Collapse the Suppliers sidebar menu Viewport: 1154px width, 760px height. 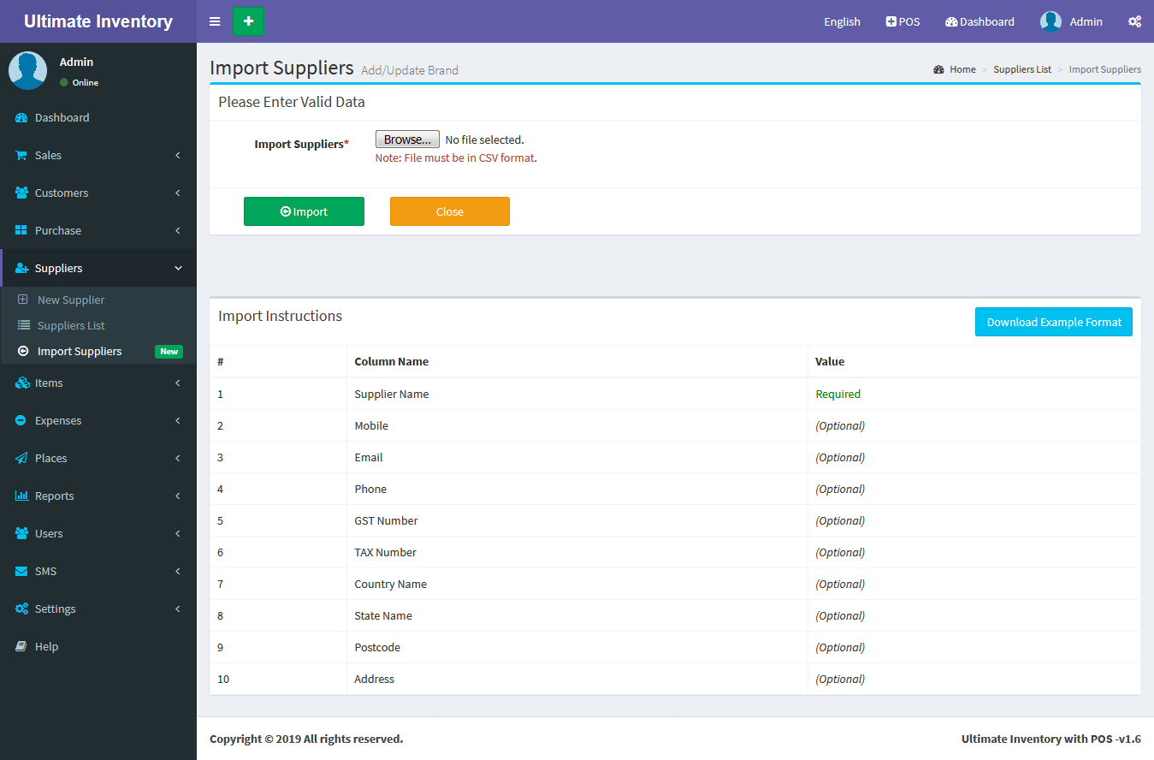(x=98, y=269)
